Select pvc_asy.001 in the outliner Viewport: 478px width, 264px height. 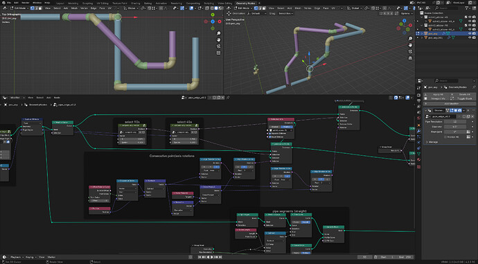pos(435,37)
